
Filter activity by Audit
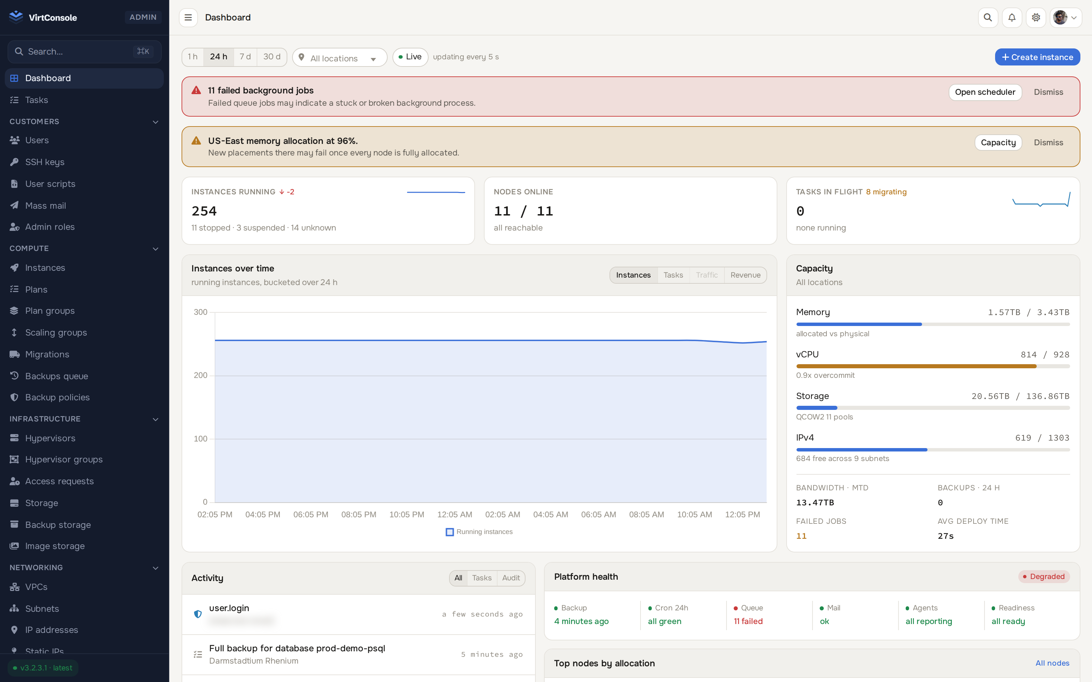tap(511, 578)
